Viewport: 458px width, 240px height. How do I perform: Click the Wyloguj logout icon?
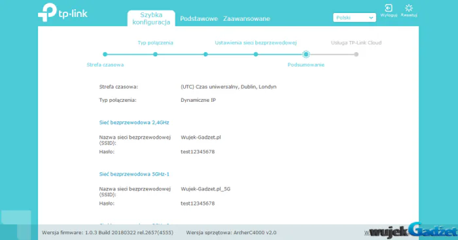tap(389, 8)
